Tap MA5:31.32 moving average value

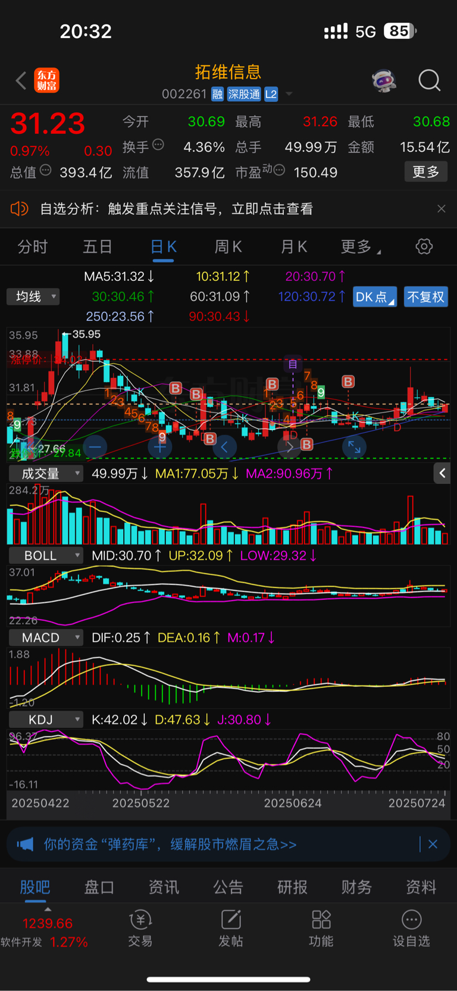click(120, 277)
